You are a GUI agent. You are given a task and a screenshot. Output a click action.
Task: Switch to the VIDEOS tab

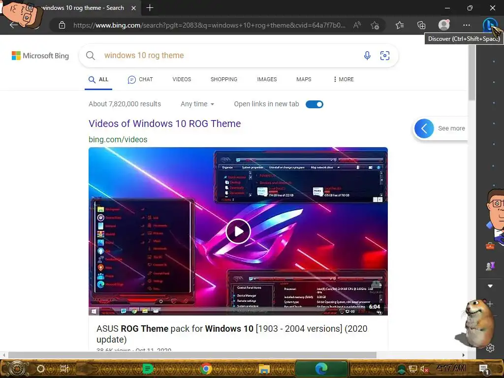(x=182, y=79)
